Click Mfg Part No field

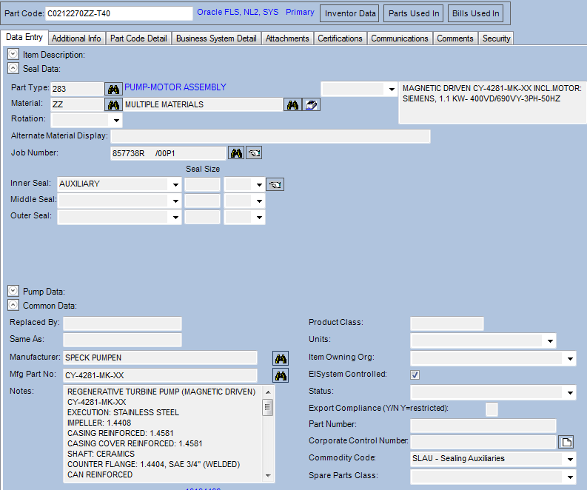pyautogui.click(x=160, y=375)
